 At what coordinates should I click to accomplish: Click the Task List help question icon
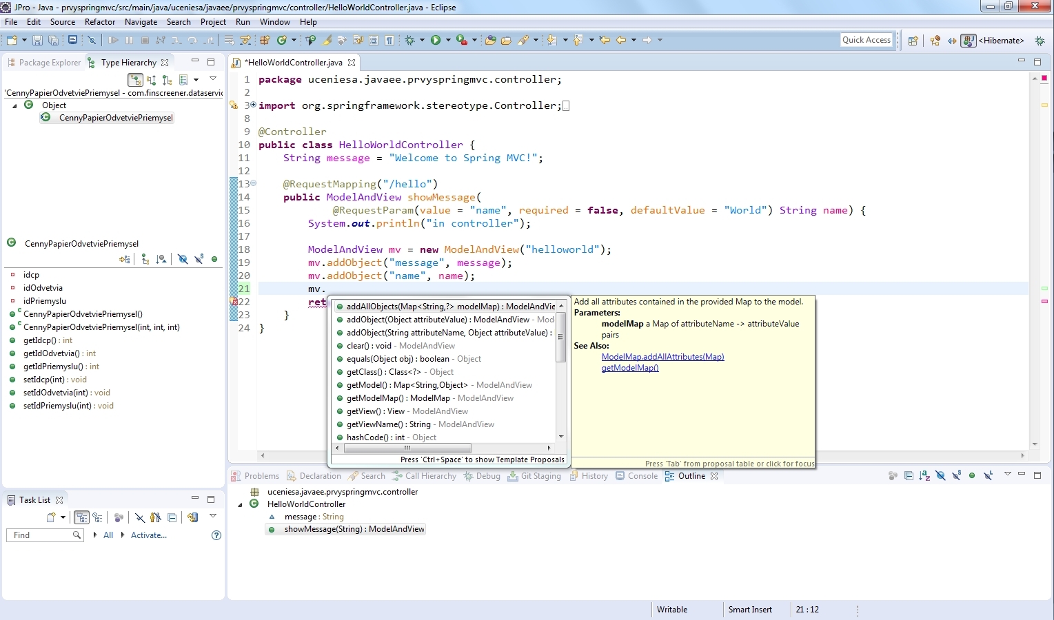(x=216, y=535)
